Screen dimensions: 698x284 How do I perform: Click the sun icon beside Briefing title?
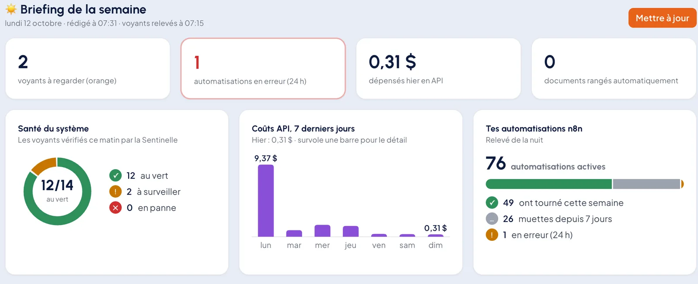(x=11, y=9)
